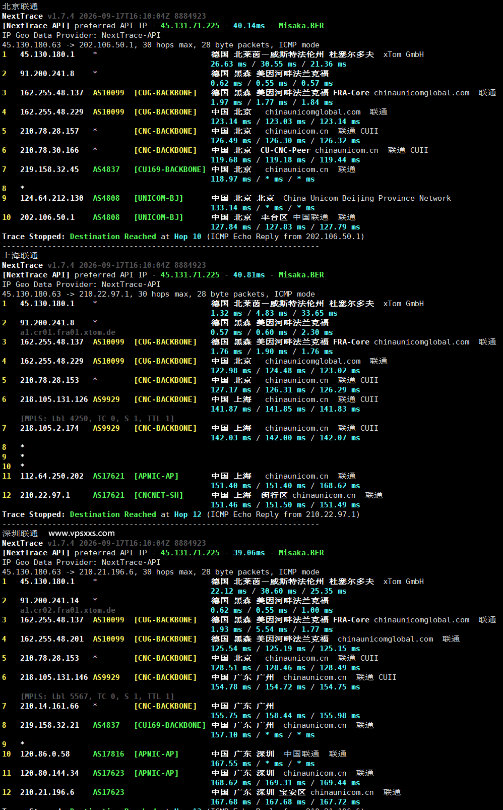Click hop IP address 124.64.212.130
The image size is (503, 810).
pos(52,198)
